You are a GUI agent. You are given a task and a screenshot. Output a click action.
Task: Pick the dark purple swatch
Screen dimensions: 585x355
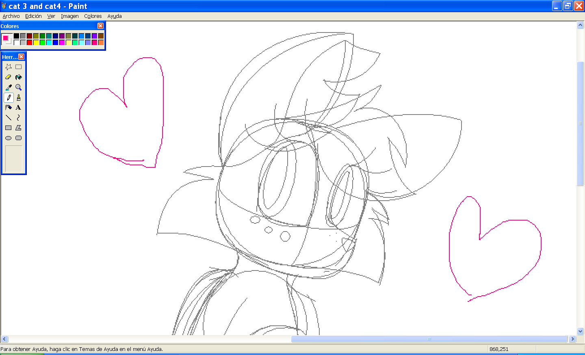[62, 36]
